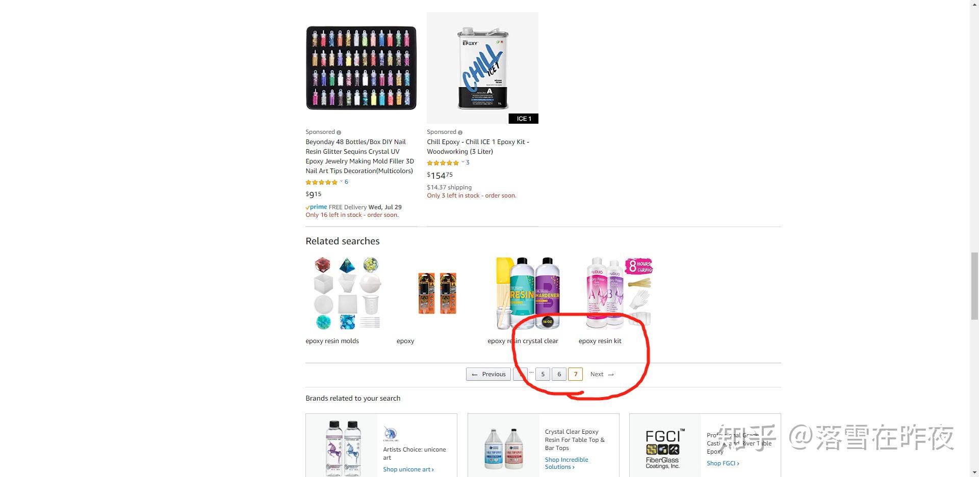This screenshot has width=979, height=477.
Task: Click Shop Incredible Solutions link
Action: point(566,463)
